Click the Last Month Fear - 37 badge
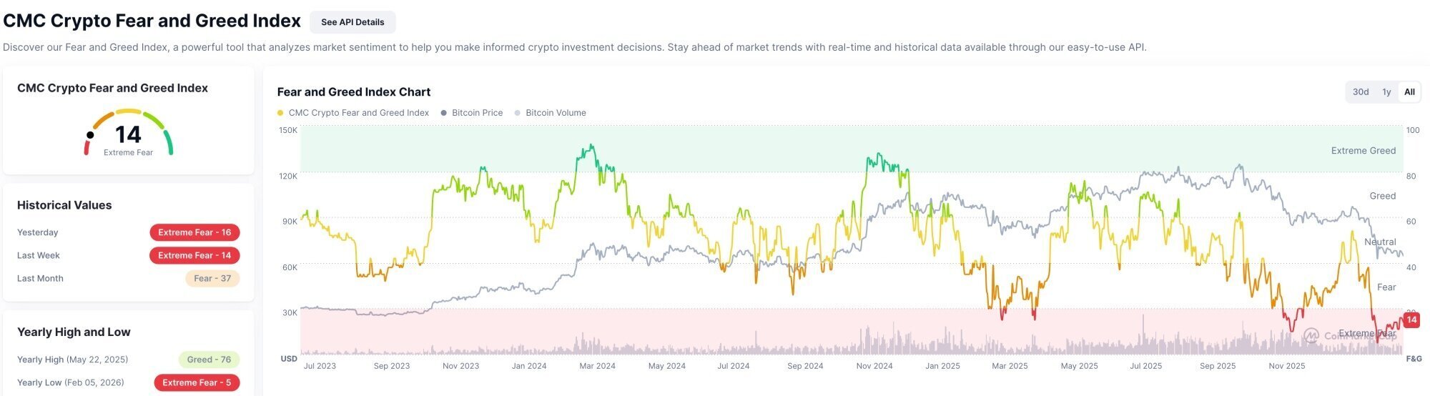The height and width of the screenshot is (396, 1430). (212, 279)
